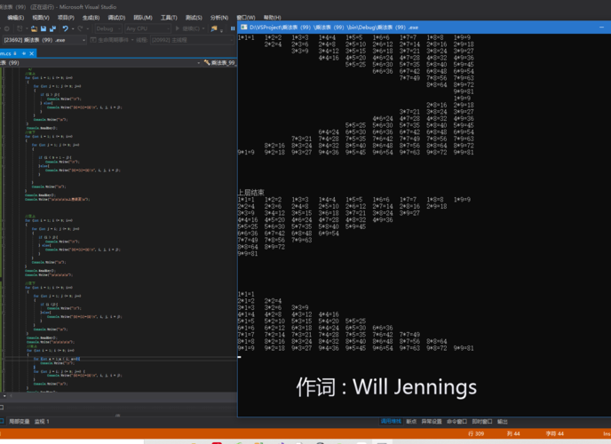Switch to 调用堆栈 tab
Image resolution: width=611 pixels, height=444 pixels.
tap(391, 422)
